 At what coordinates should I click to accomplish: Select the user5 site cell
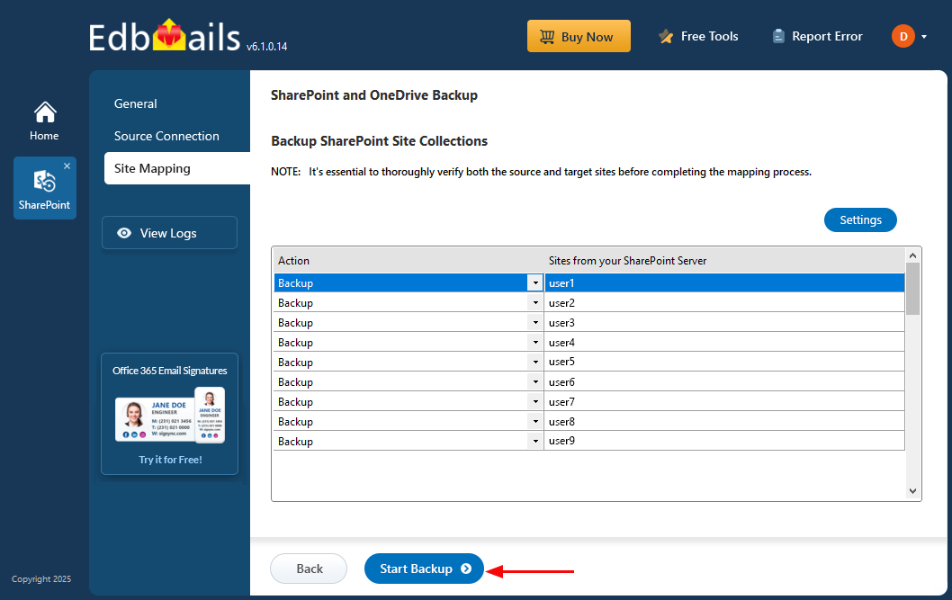(724, 363)
